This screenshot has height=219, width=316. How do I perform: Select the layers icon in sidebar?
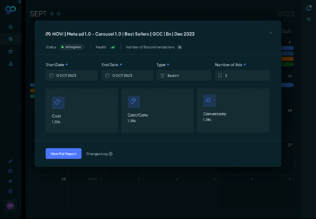[11, 39]
